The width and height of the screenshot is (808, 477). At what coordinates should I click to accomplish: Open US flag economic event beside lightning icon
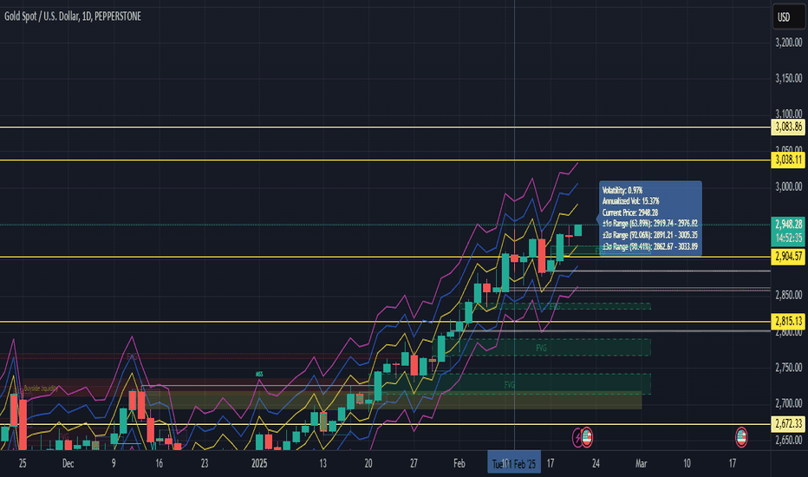tap(586, 437)
